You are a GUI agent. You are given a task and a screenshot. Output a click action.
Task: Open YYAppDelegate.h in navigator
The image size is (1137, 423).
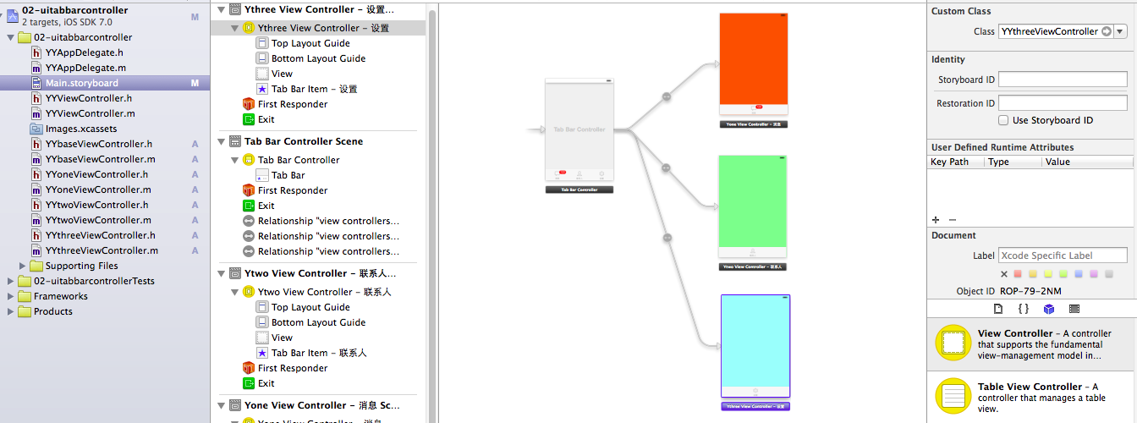pos(85,52)
